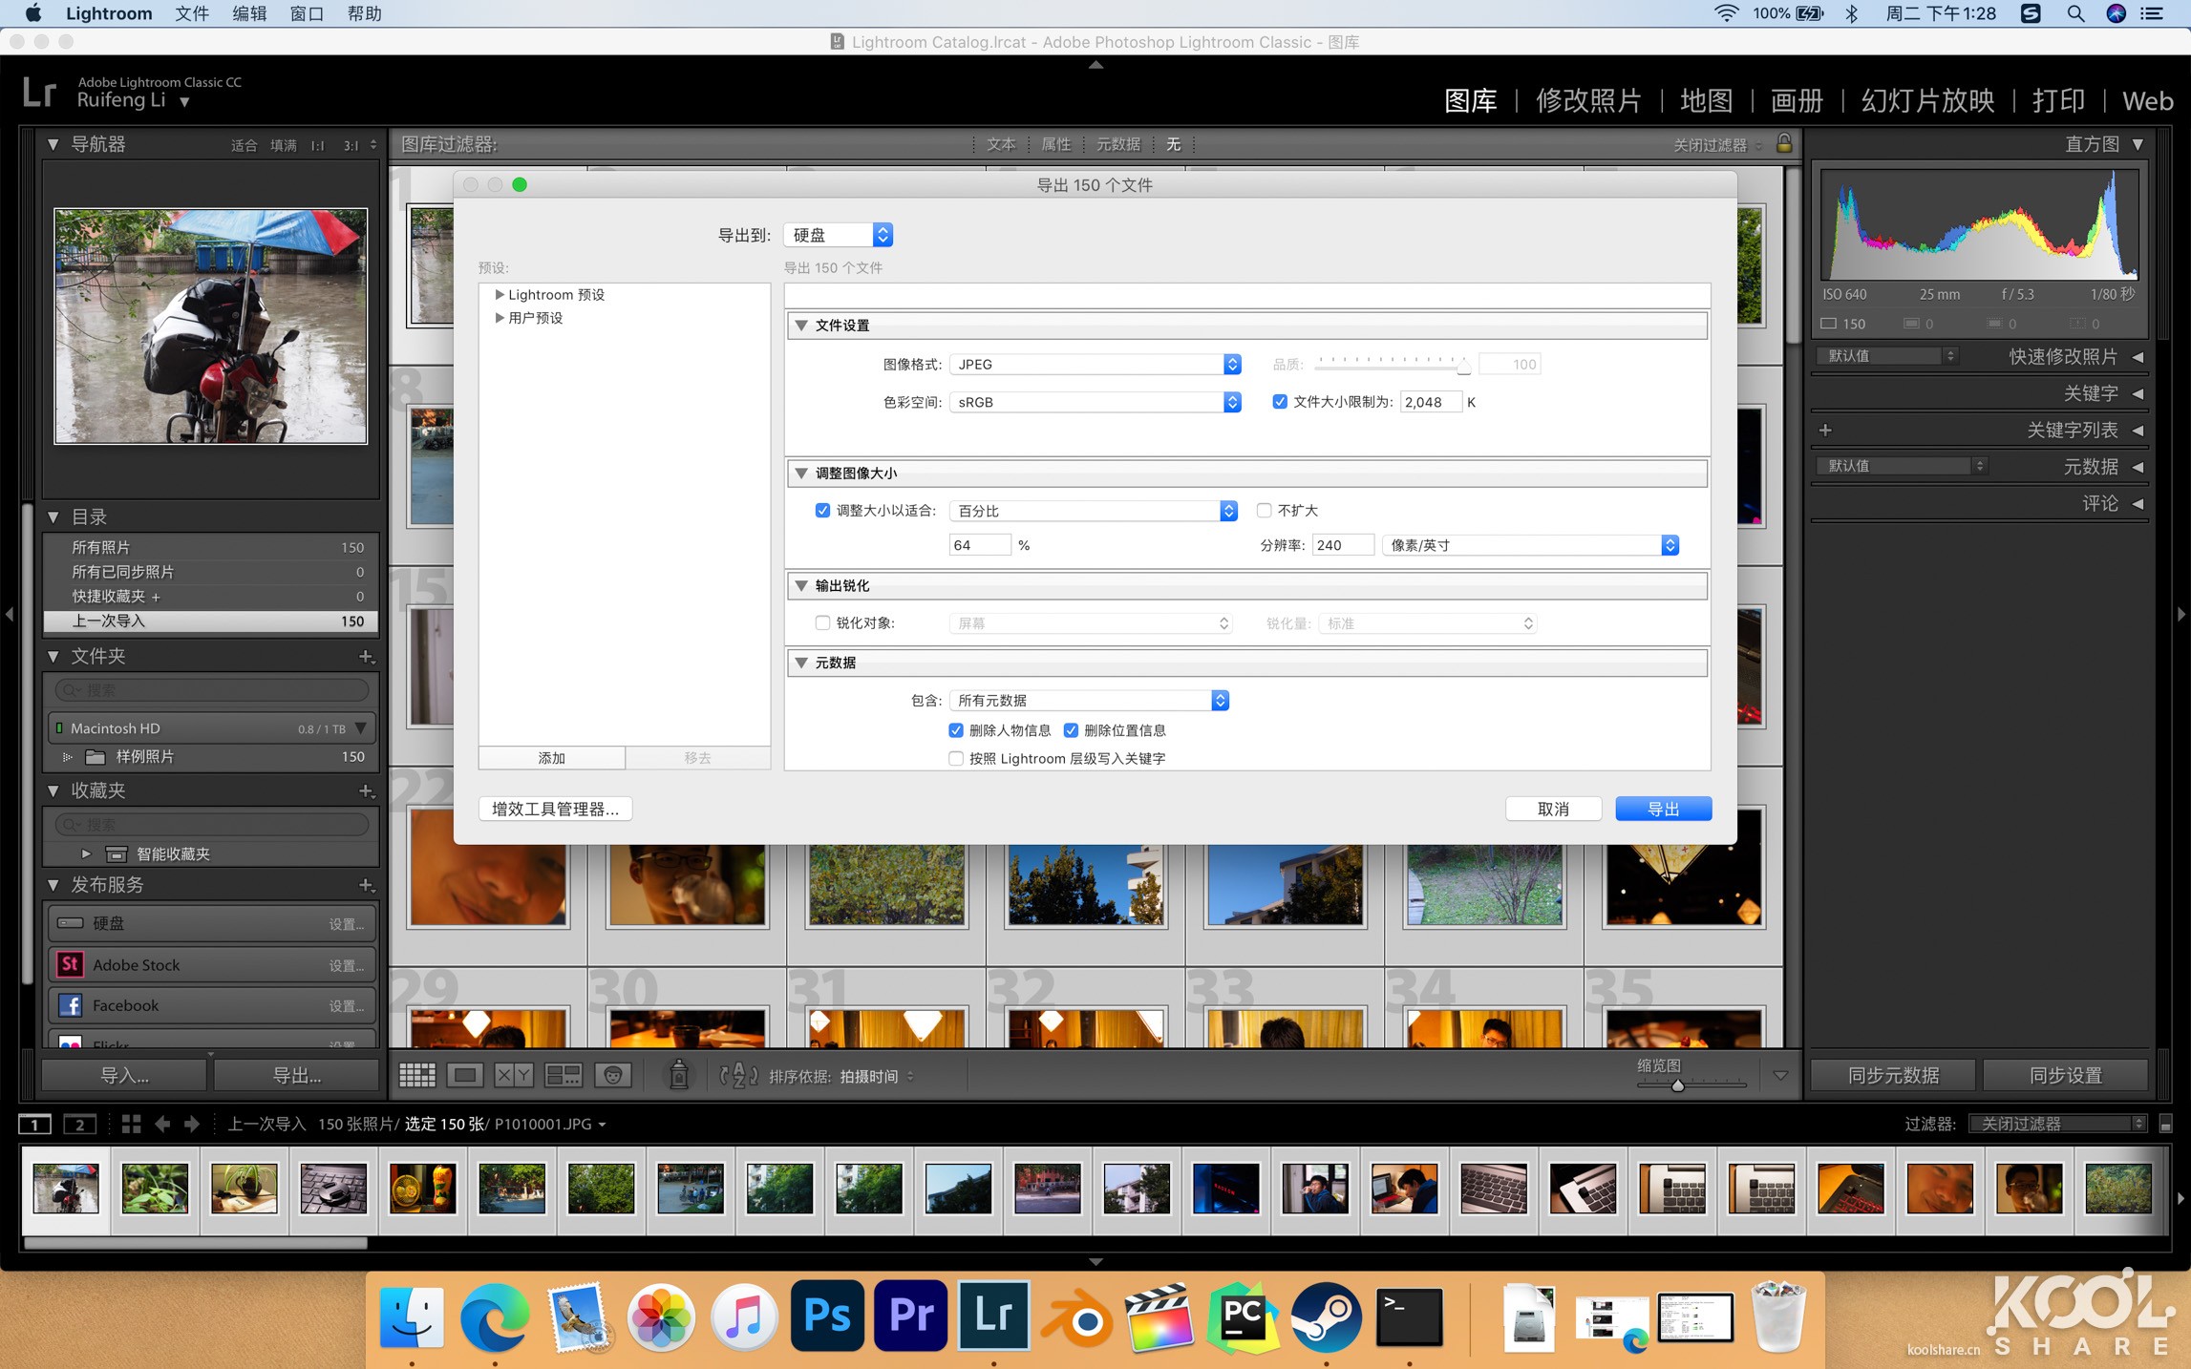The height and width of the screenshot is (1369, 2191).
Task: Select the first filmstrip thumbnail
Action: click(65, 1189)
